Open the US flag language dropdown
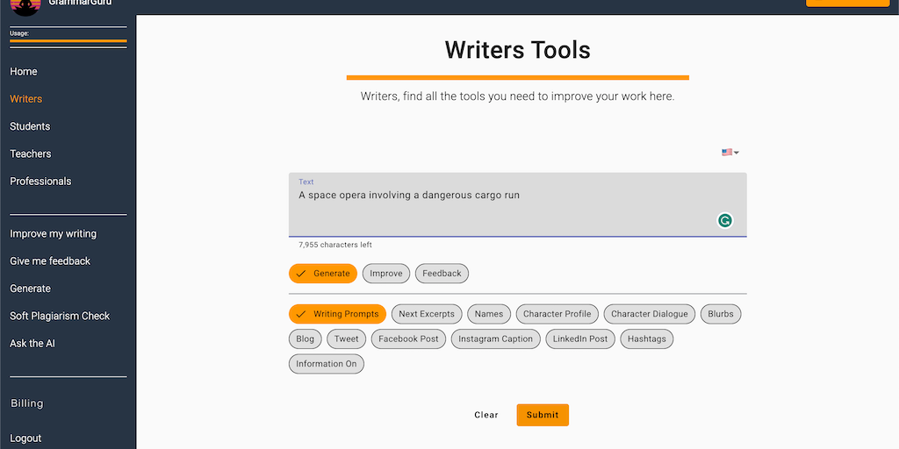Screen dimensions: 899x449 point(730,153)
